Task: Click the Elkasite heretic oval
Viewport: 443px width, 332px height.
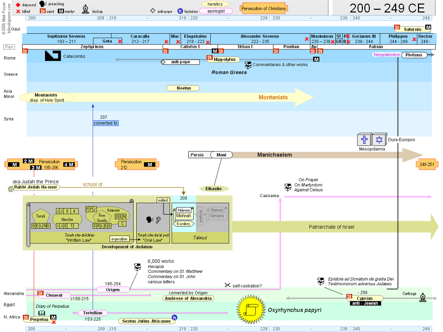Action: click(x=214, y=188)
